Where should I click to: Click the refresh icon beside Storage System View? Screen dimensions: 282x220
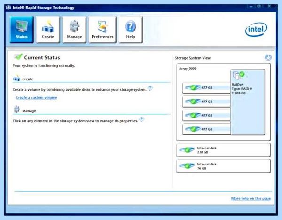pyautogui.click(x=268, y=57)
